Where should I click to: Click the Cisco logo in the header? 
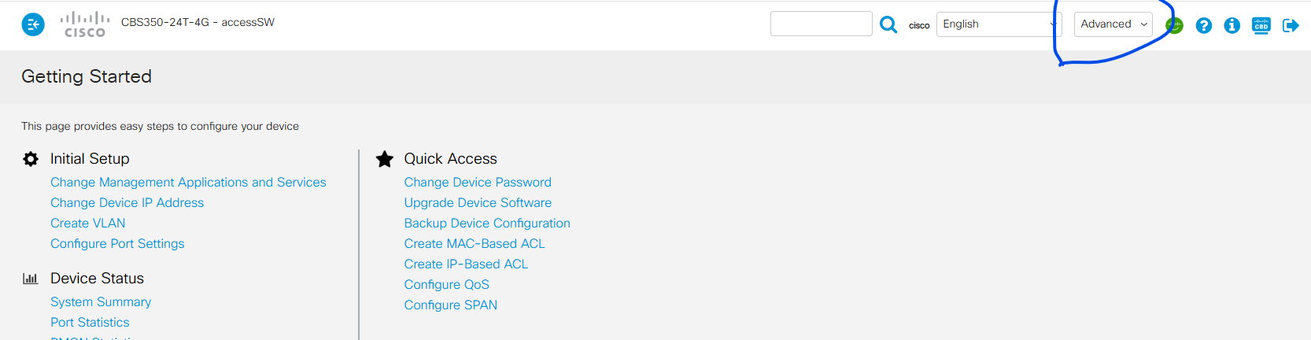(85, 24)
